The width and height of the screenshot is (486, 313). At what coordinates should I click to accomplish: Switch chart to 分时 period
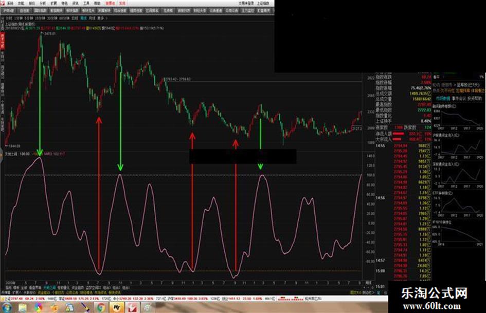click(8, 18)
